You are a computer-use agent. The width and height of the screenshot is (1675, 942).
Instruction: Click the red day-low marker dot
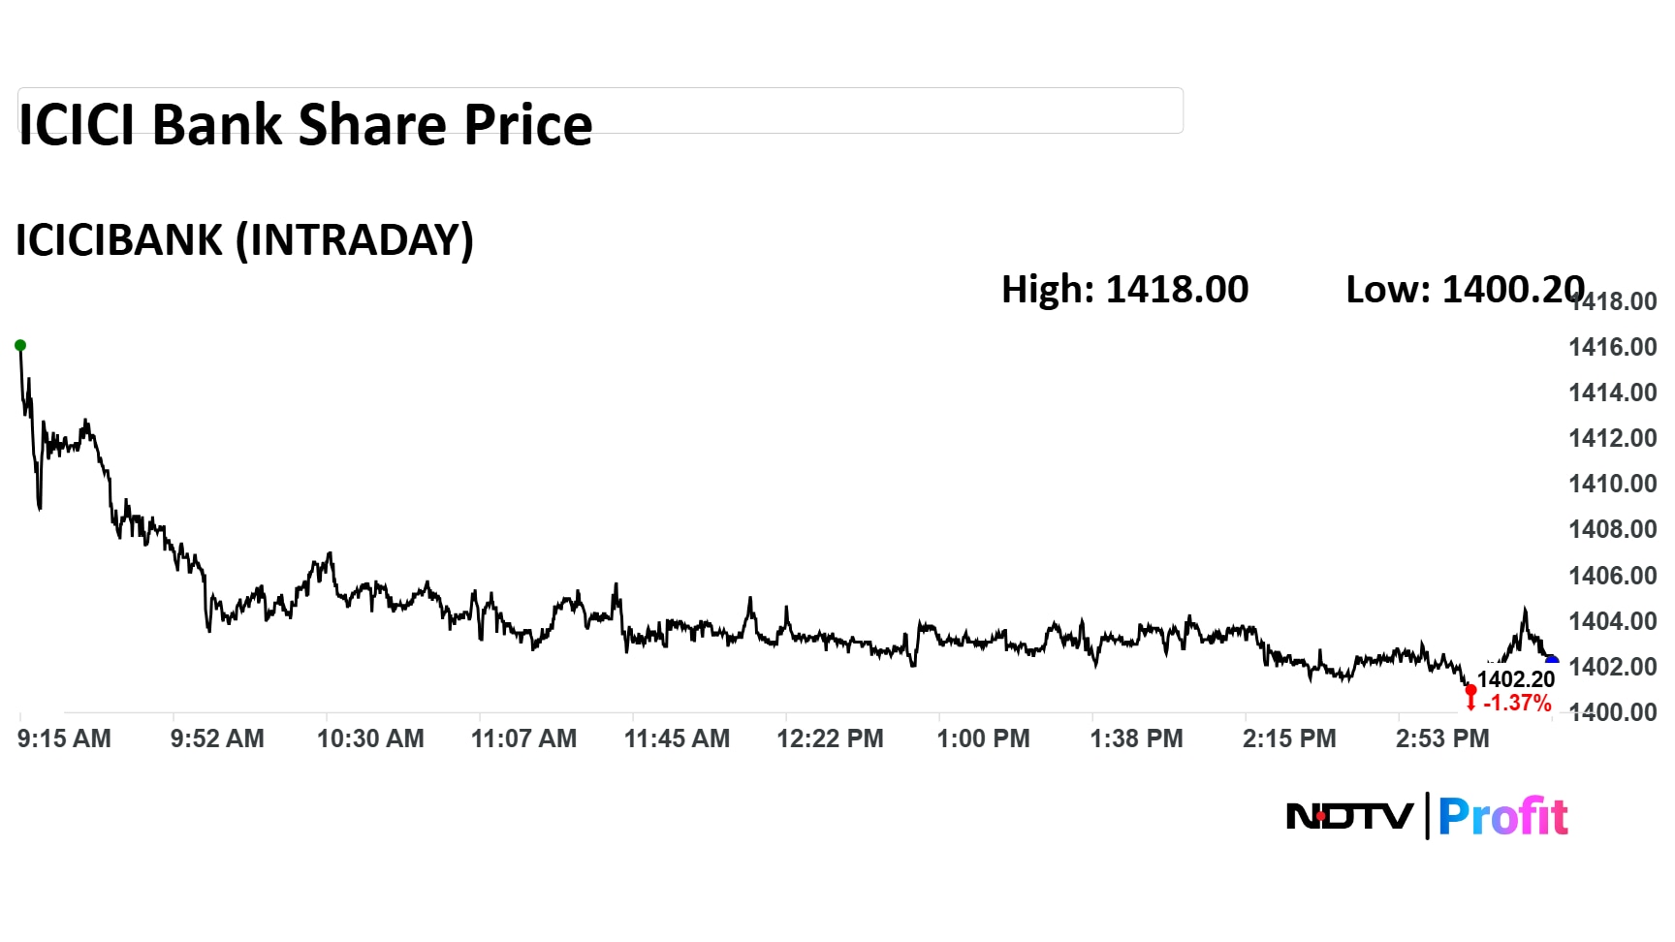point(1470,690)
